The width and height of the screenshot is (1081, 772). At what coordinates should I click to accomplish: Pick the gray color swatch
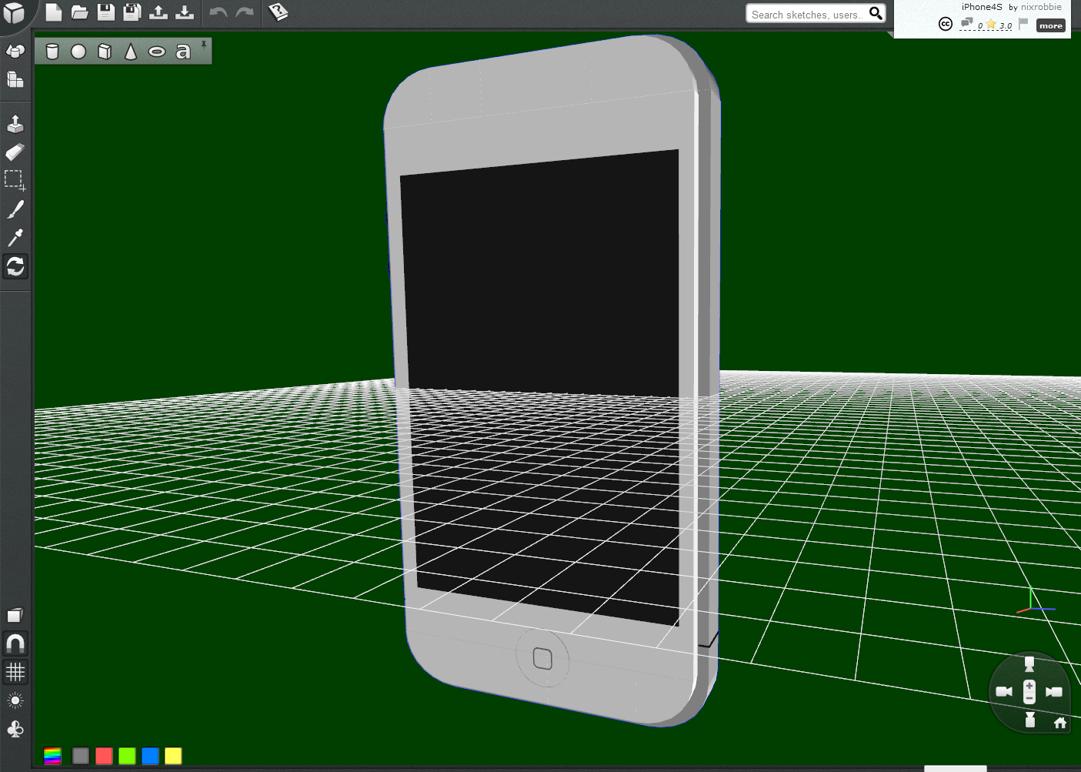(x=81, y=756)
